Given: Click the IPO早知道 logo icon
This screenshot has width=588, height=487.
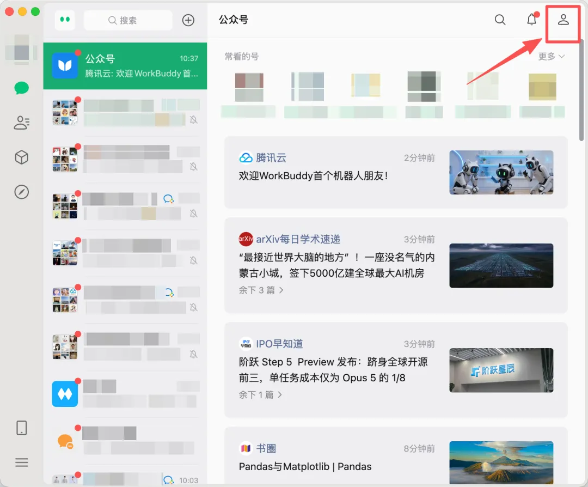Looking at the screenshot, I should 246,343.
